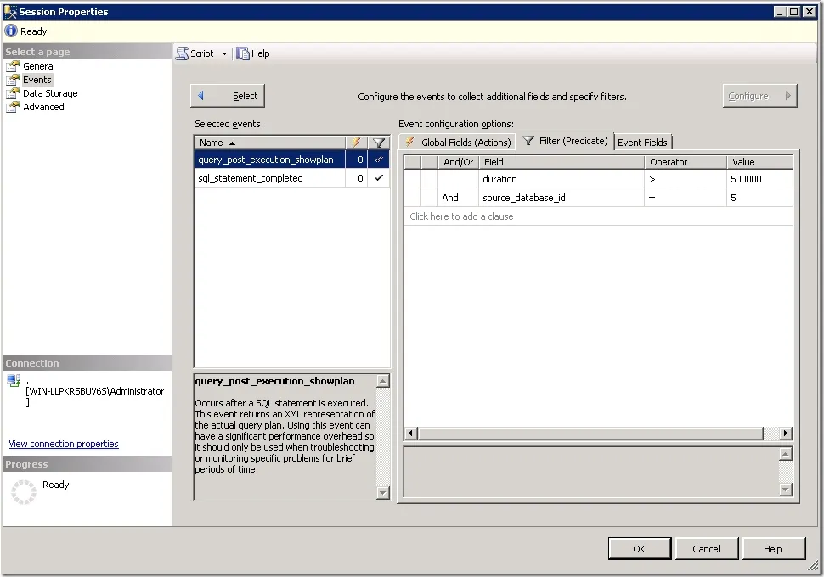Open the Events page
Screen dimensions: 824x577
point(37,80)
